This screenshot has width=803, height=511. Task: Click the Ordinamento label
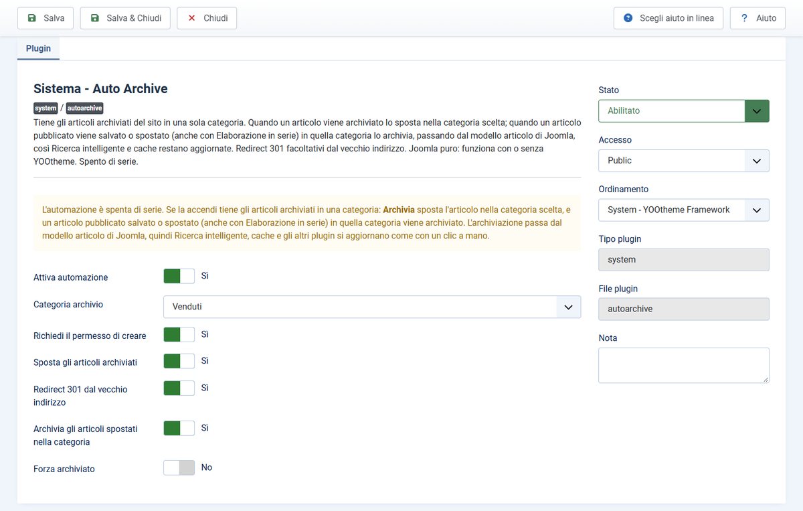point(623,189)
